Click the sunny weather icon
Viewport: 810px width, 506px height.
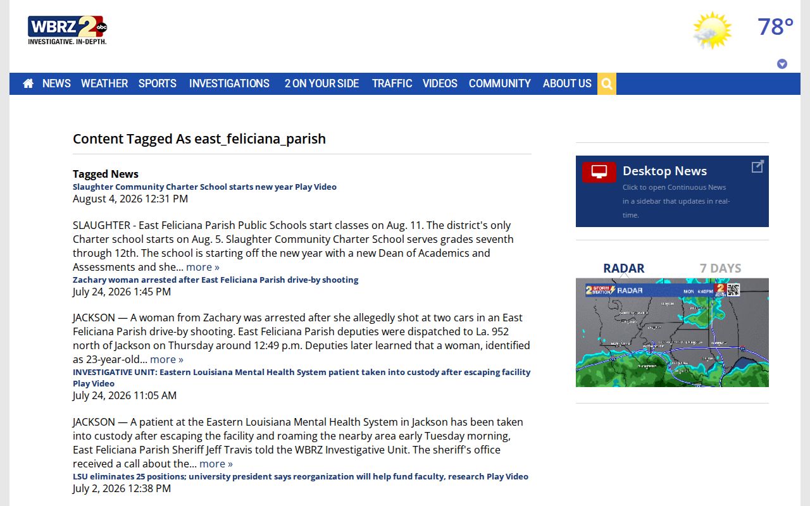coord(712,30)
